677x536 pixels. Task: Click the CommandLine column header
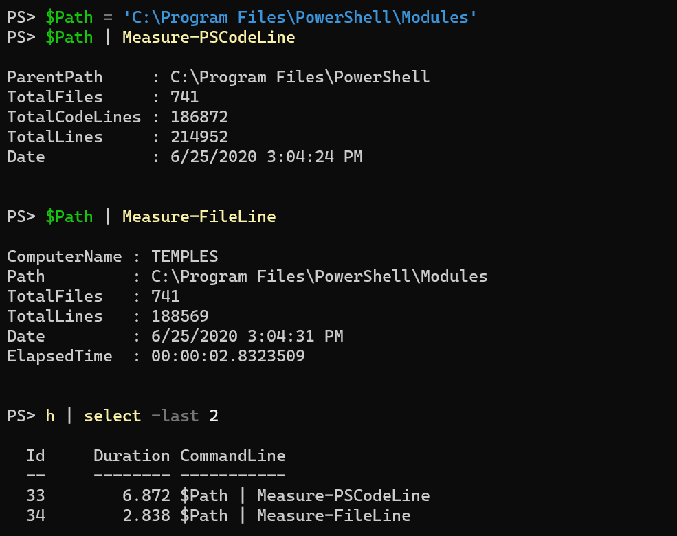click(x=232, y=456)
